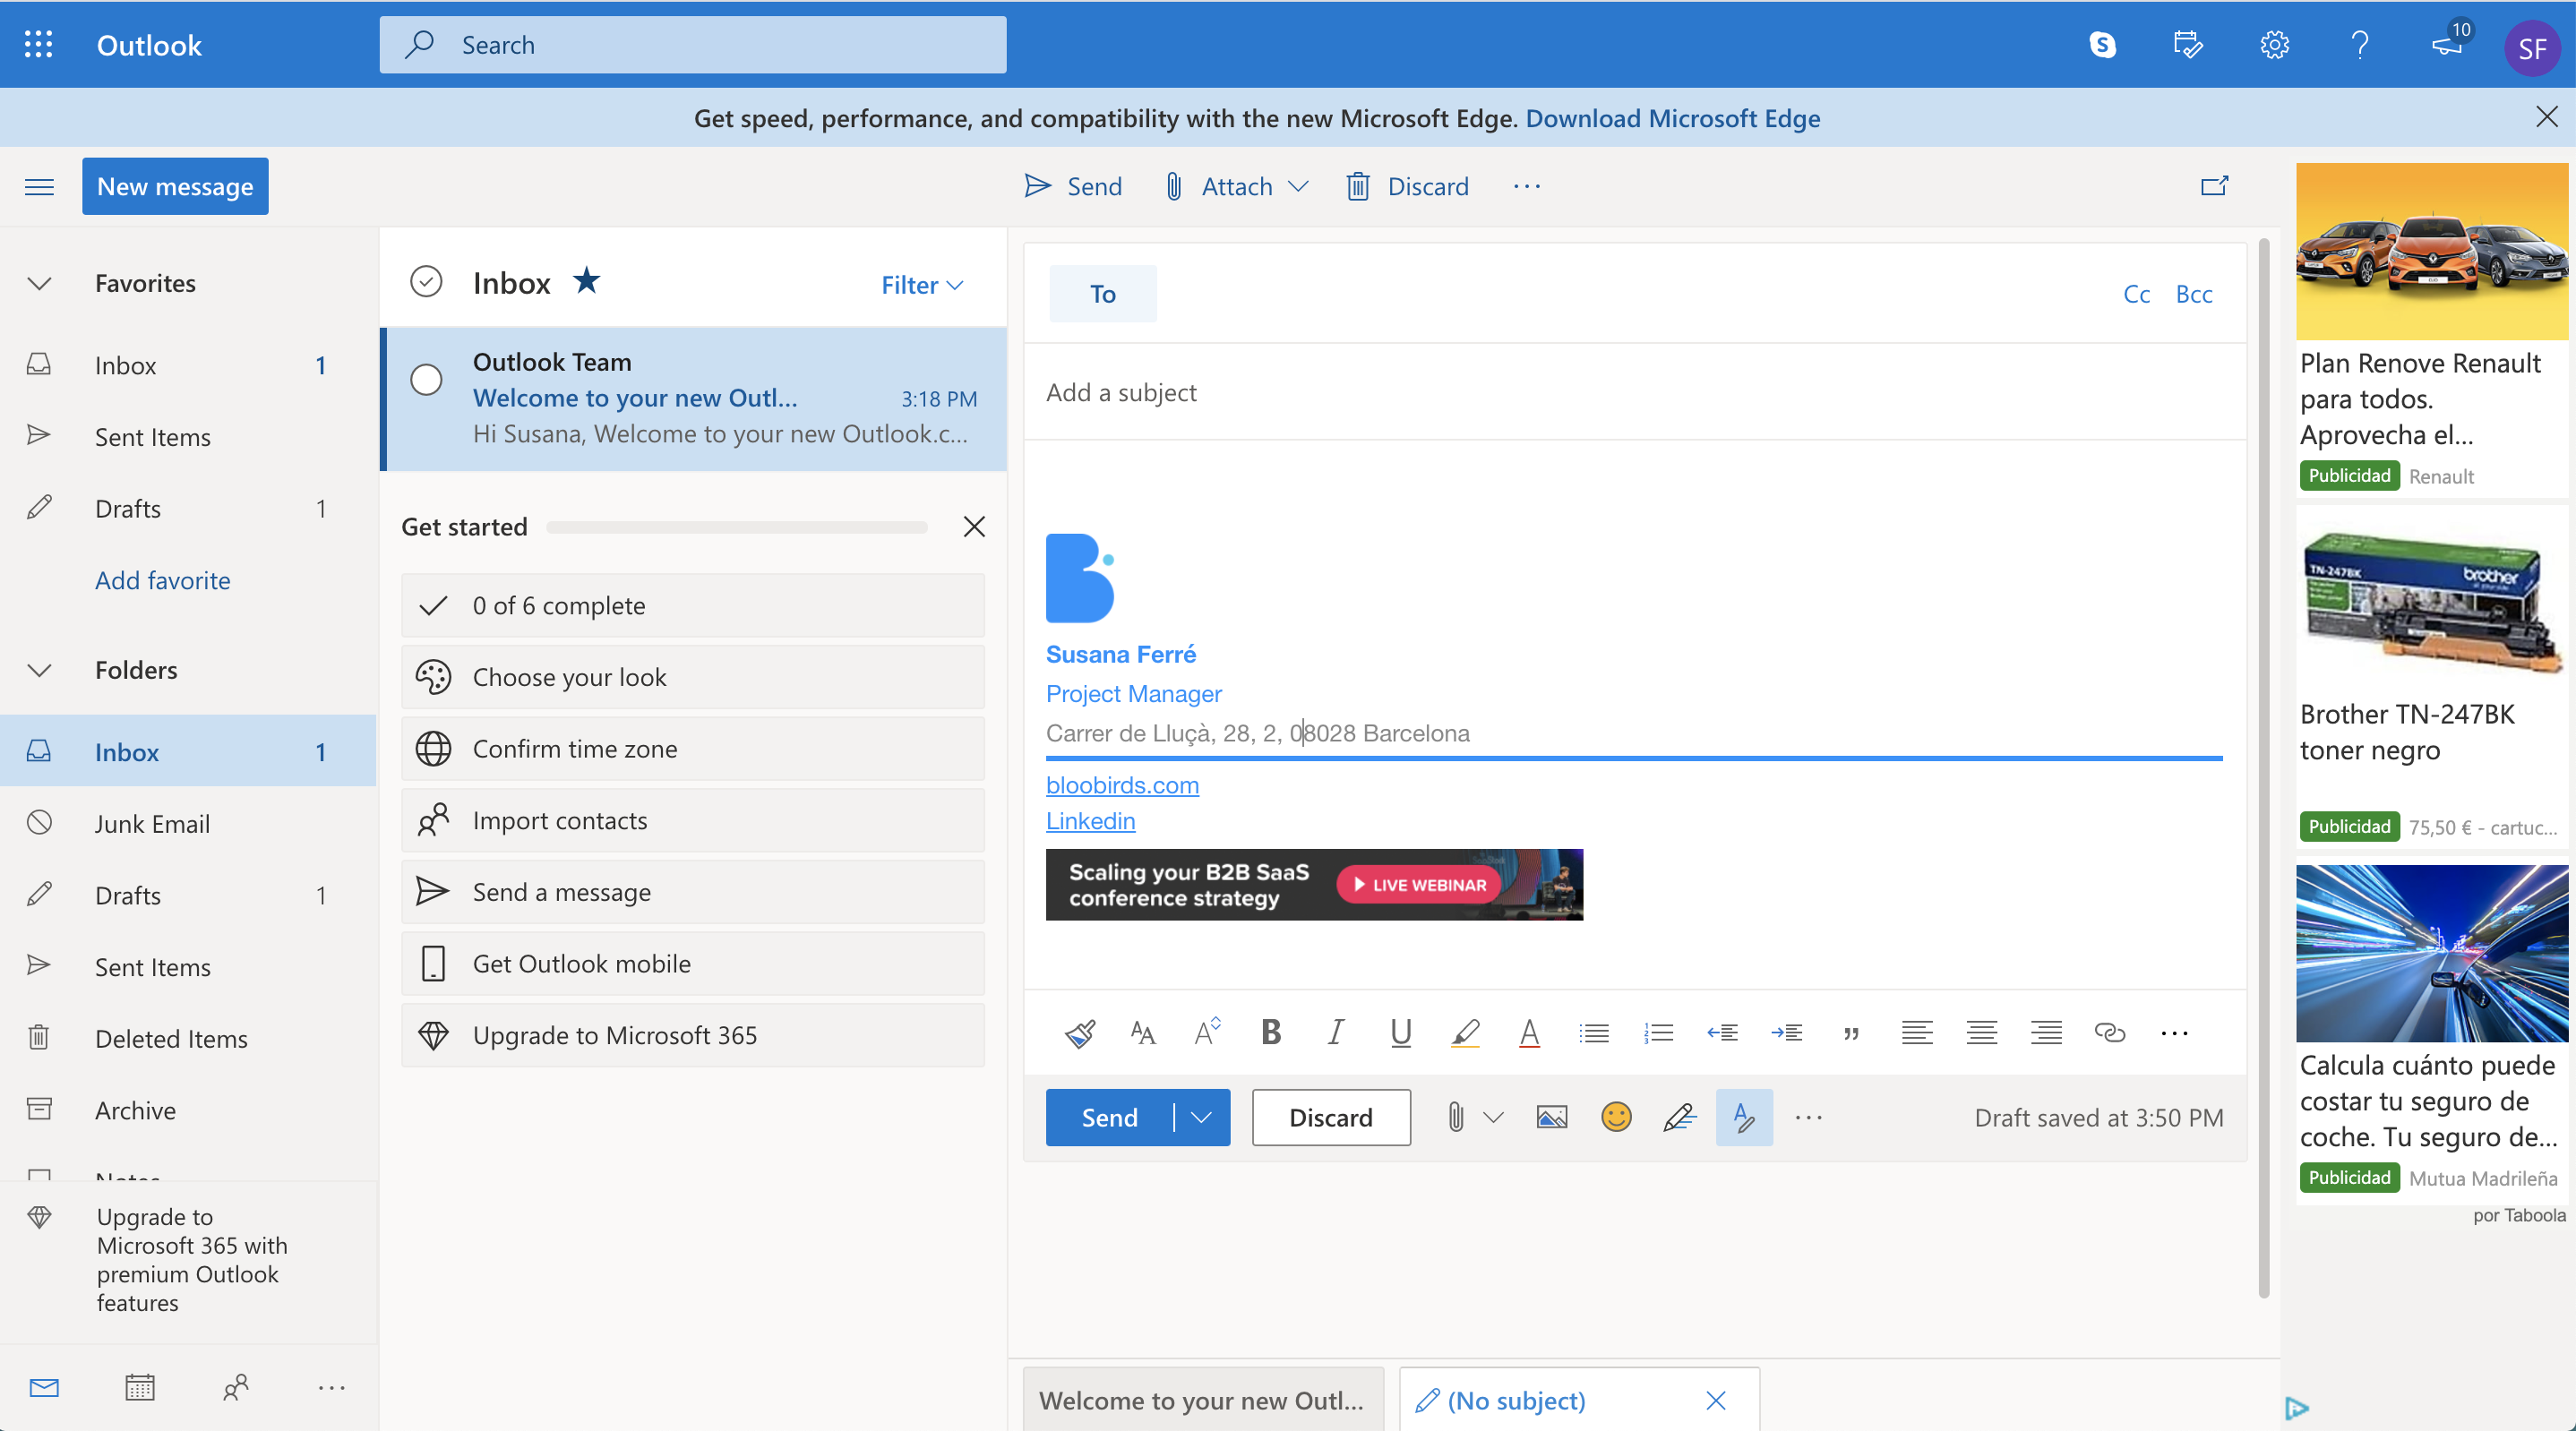Click the Add a subject field

point(1635,392)
